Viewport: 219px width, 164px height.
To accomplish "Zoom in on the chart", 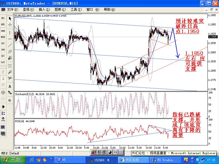I will click(3, 92).
